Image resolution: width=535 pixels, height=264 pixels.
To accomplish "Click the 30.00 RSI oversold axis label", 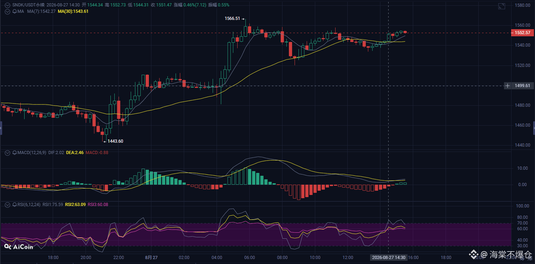I will click(522, 246).
